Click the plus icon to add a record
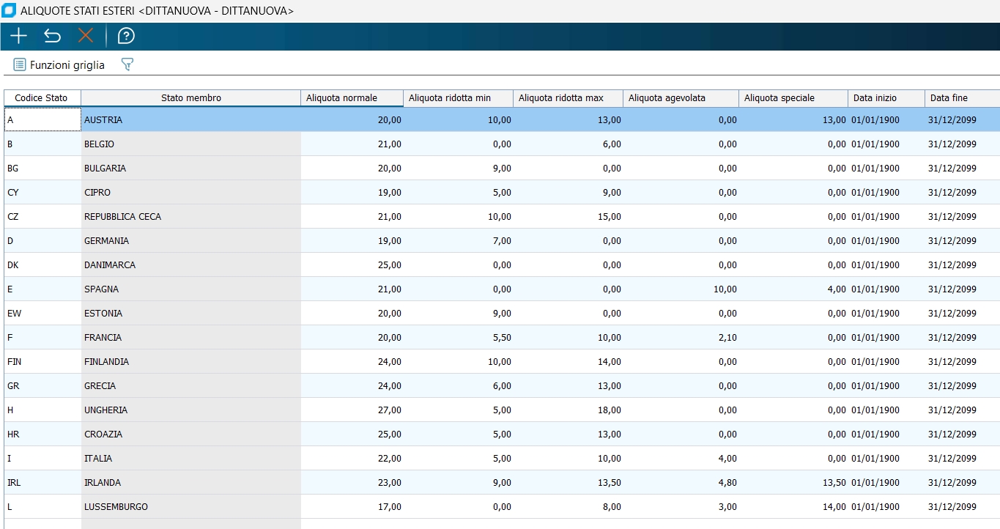The height and width of the screenshot is (529, 1000). point(18,36)
